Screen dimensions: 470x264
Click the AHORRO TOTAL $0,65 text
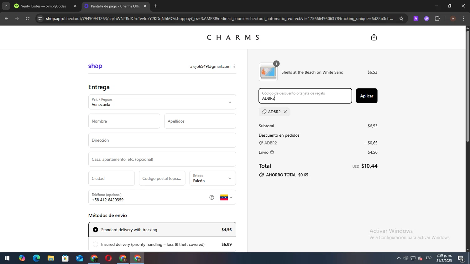click(x=287, y=175)
